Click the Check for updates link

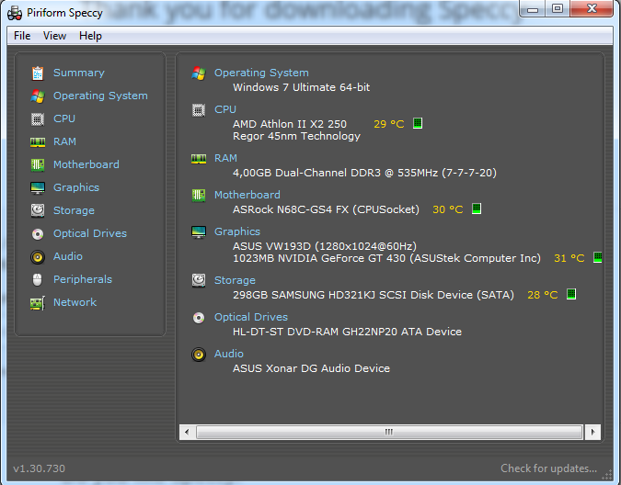[x=548, y=468]
